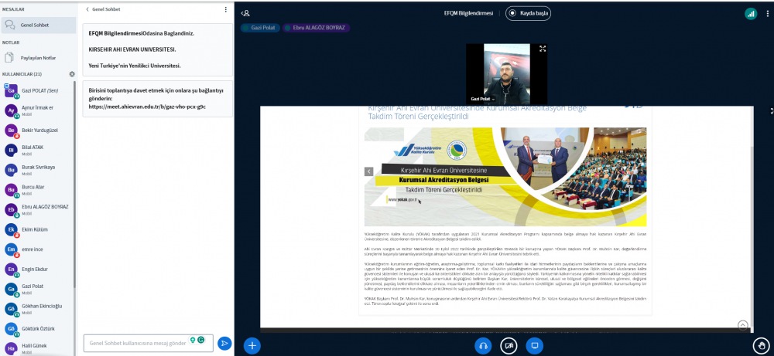Select the Gazi Polat talking indicator
The width and height of the screenshot is (774, 356).
pos(260,28)
